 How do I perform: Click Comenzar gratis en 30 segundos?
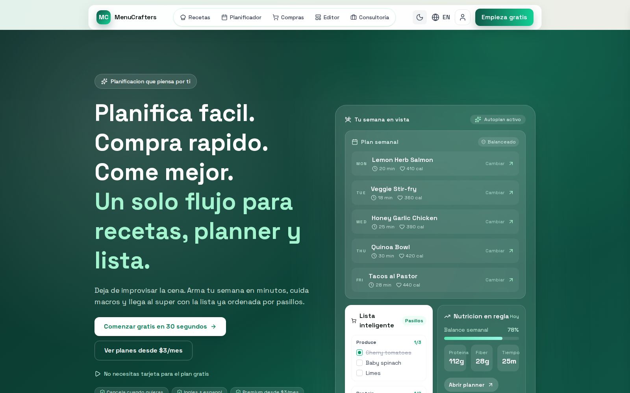click(160, 327)
